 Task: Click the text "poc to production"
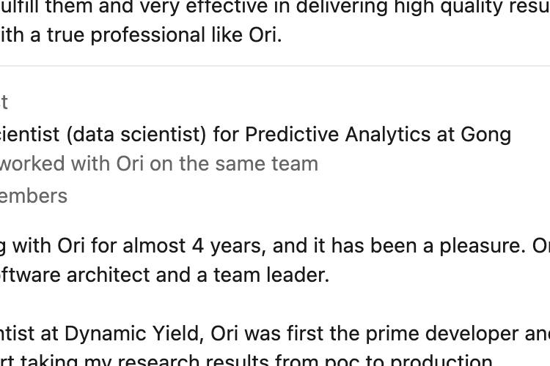coord(408,360)
